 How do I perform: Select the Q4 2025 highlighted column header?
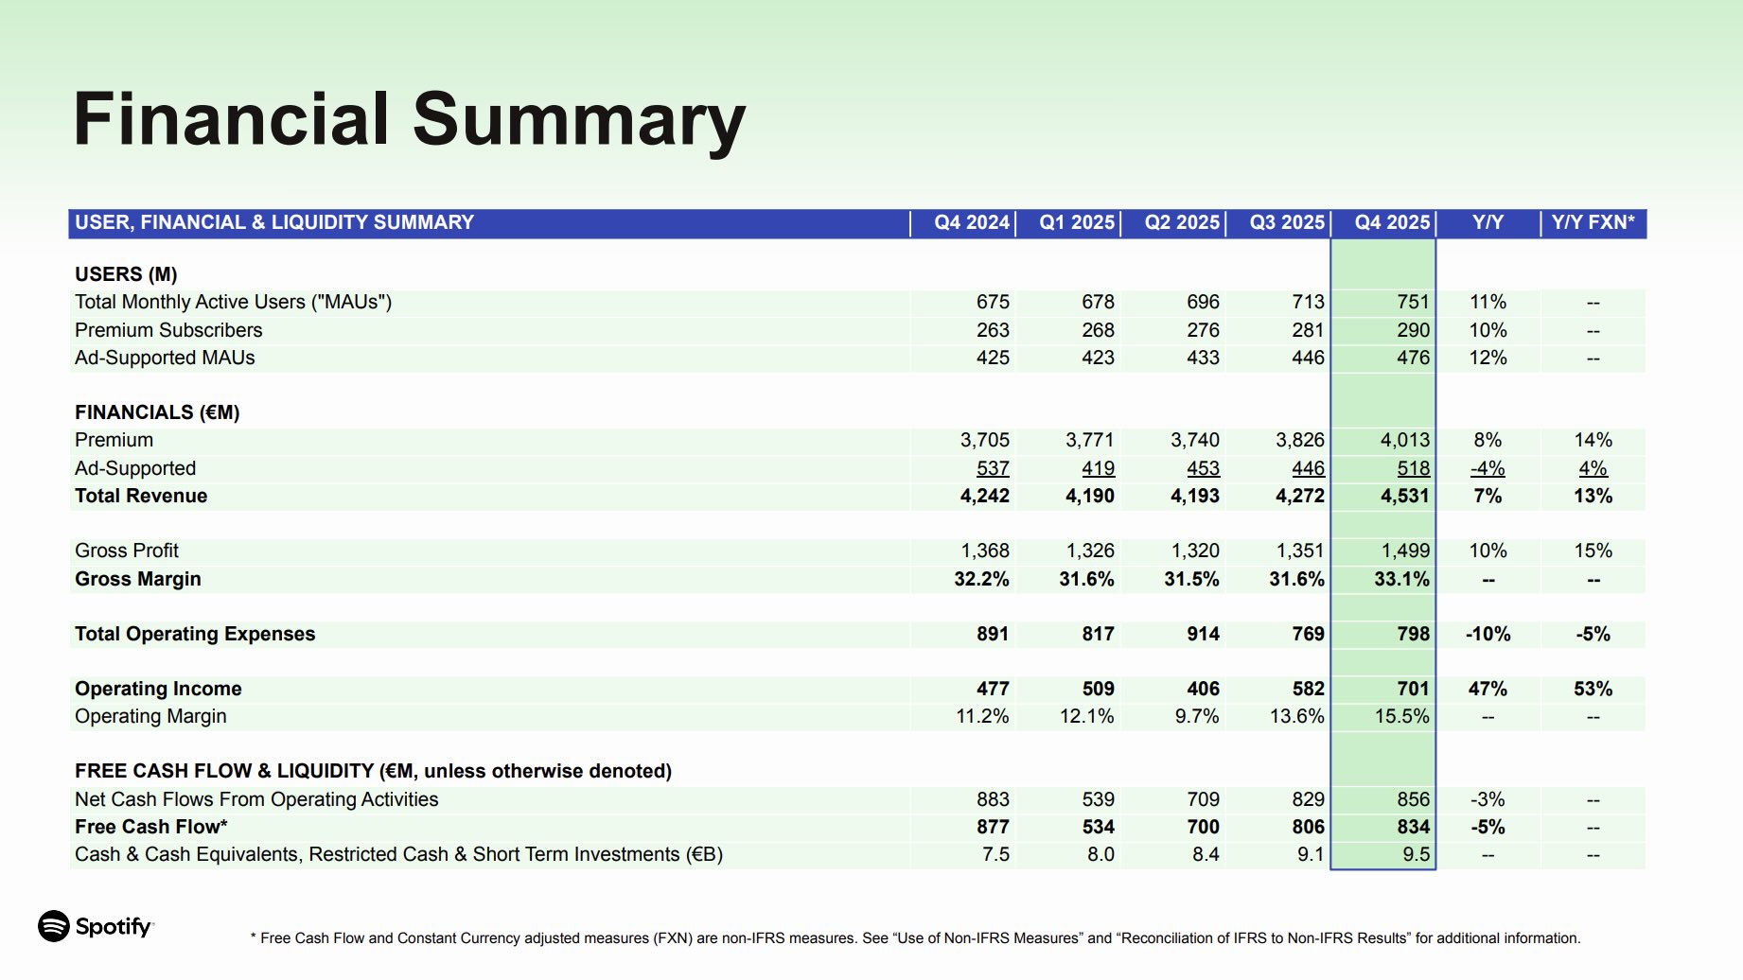[1390, 222]
